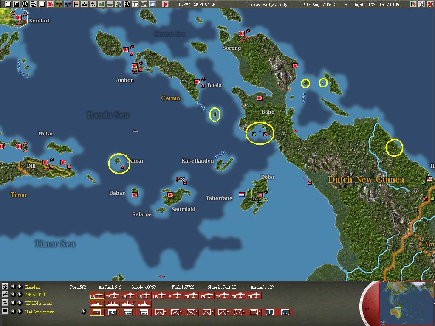Click the Fuel: 167756 value

[x=183, y=287]
